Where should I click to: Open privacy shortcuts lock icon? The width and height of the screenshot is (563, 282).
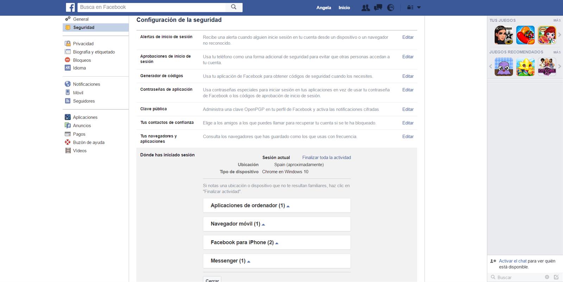pyautogui.click(x=410, y=7)
